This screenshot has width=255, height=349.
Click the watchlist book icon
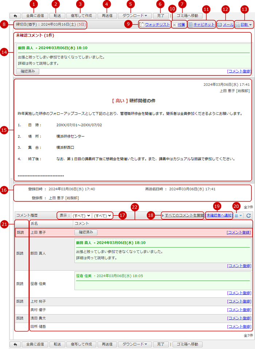(x=142, y=24)
